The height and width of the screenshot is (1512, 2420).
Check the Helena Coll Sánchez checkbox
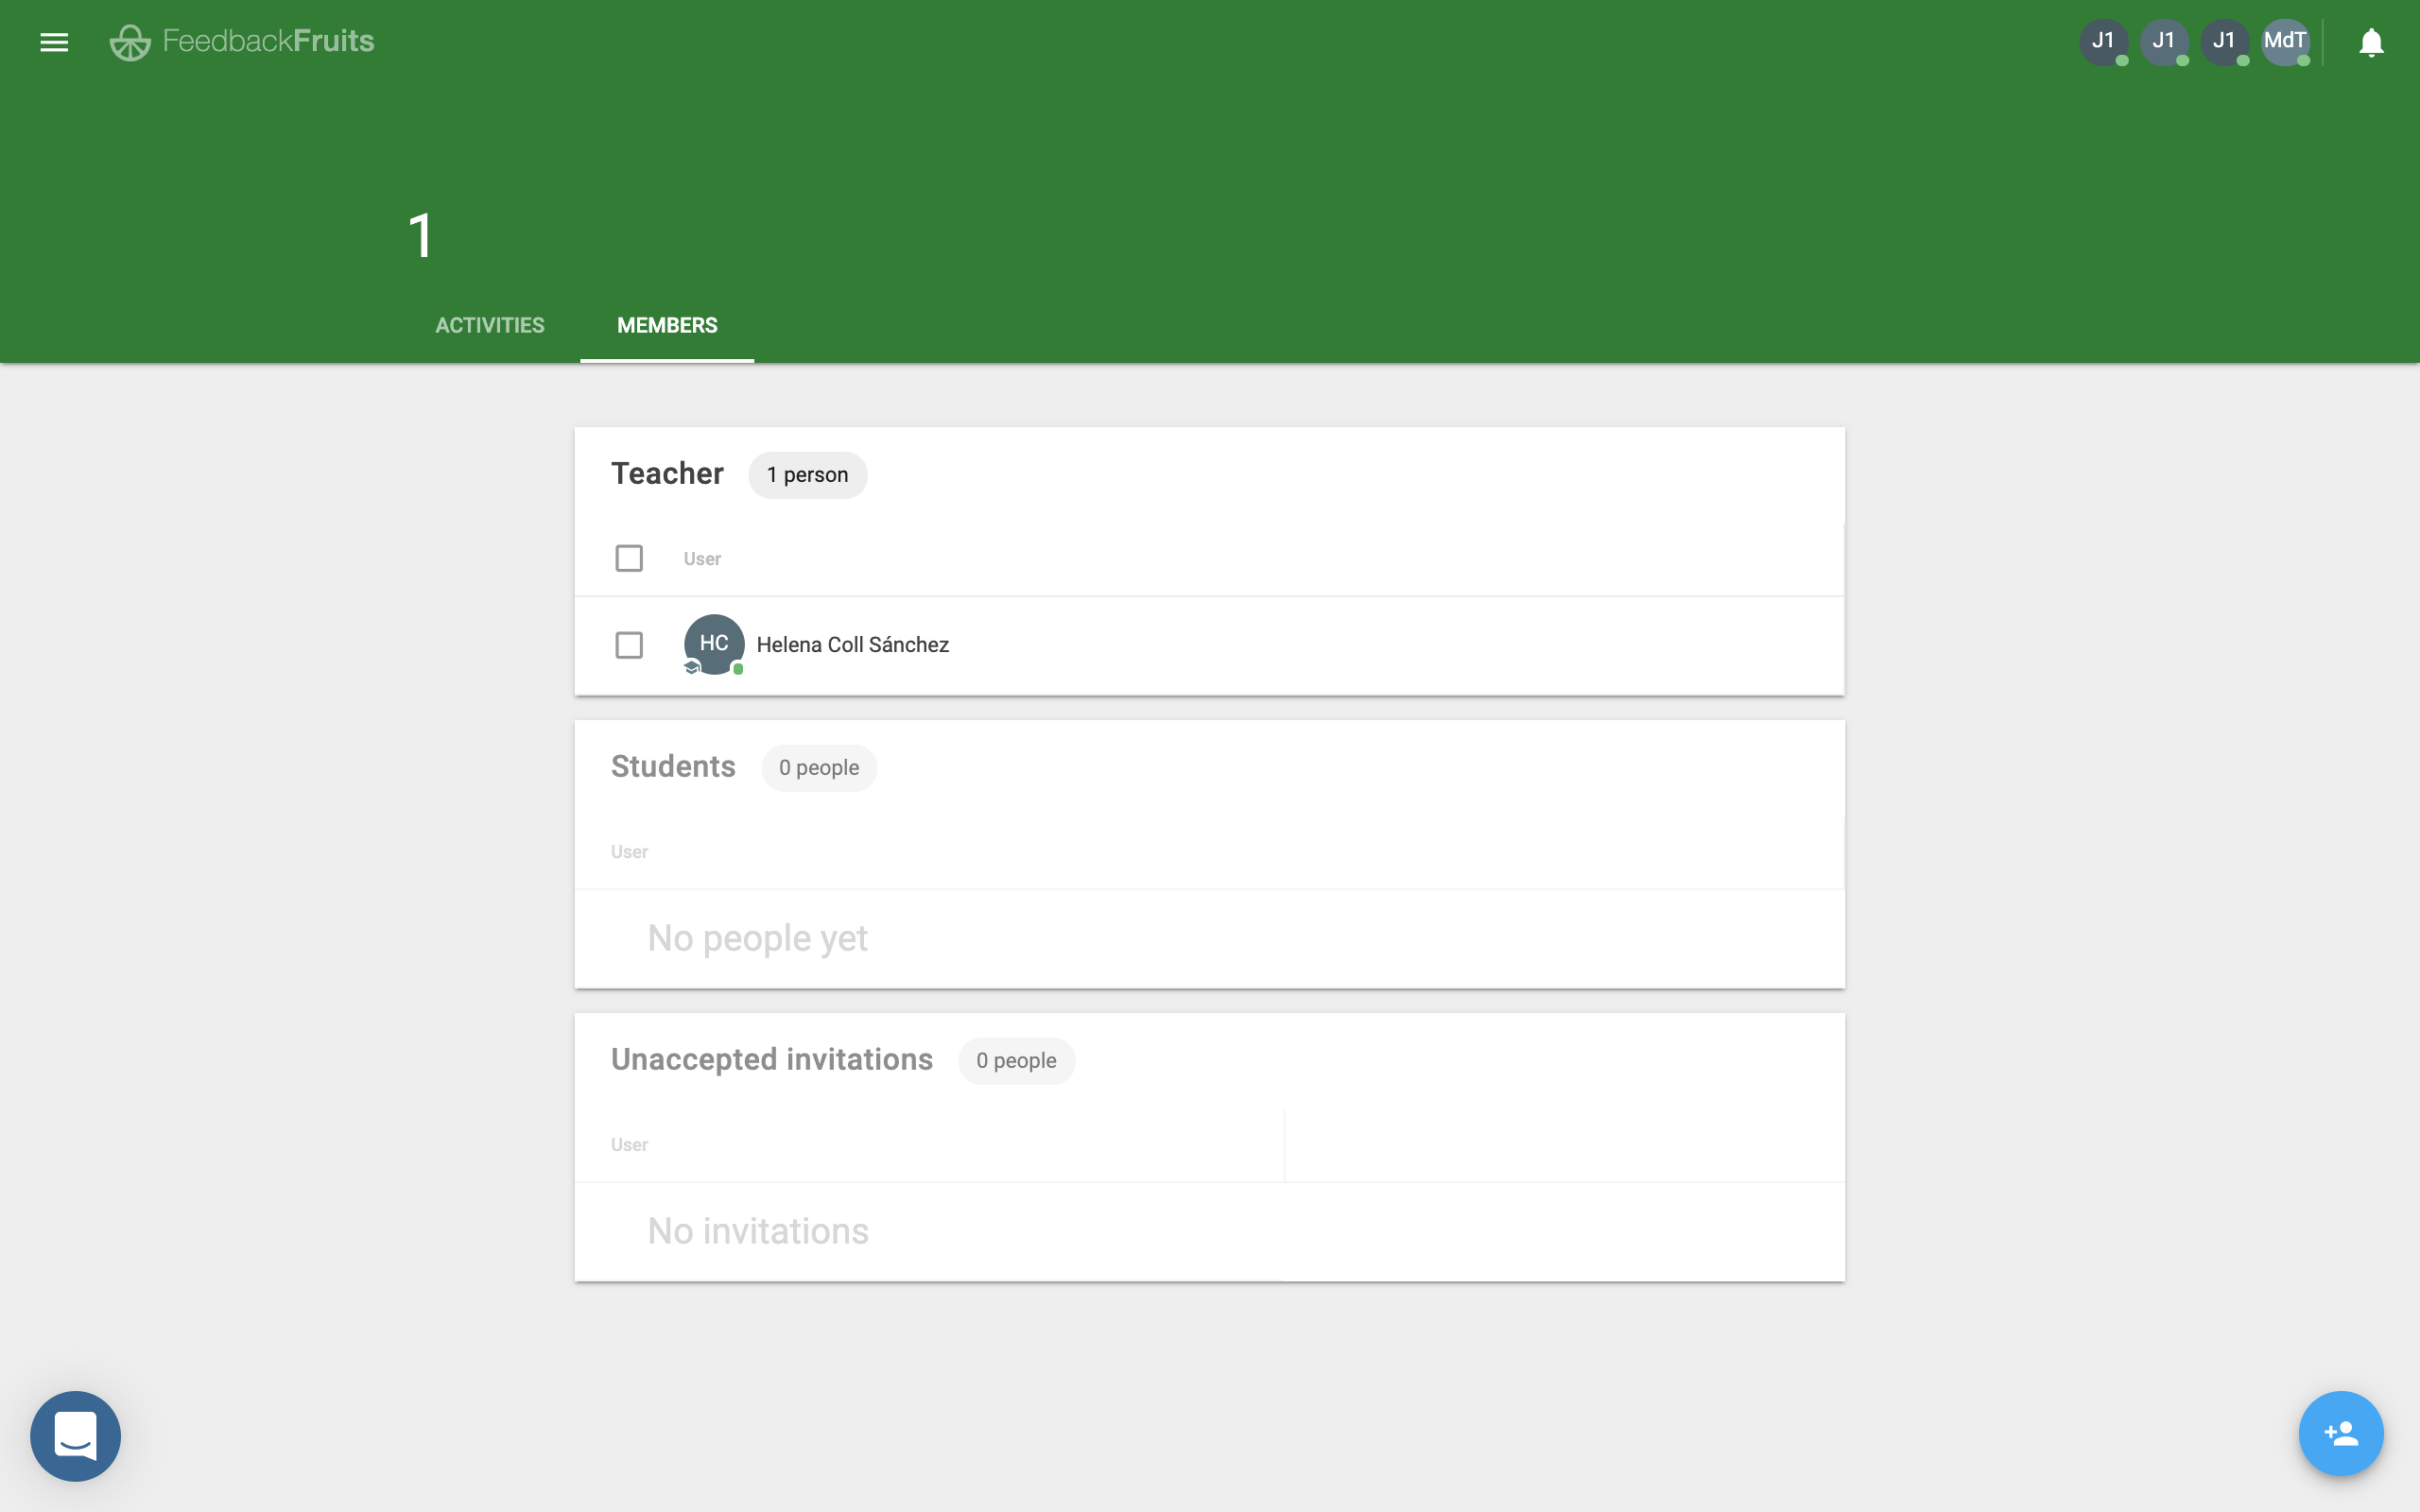click(x=629, y=645)
